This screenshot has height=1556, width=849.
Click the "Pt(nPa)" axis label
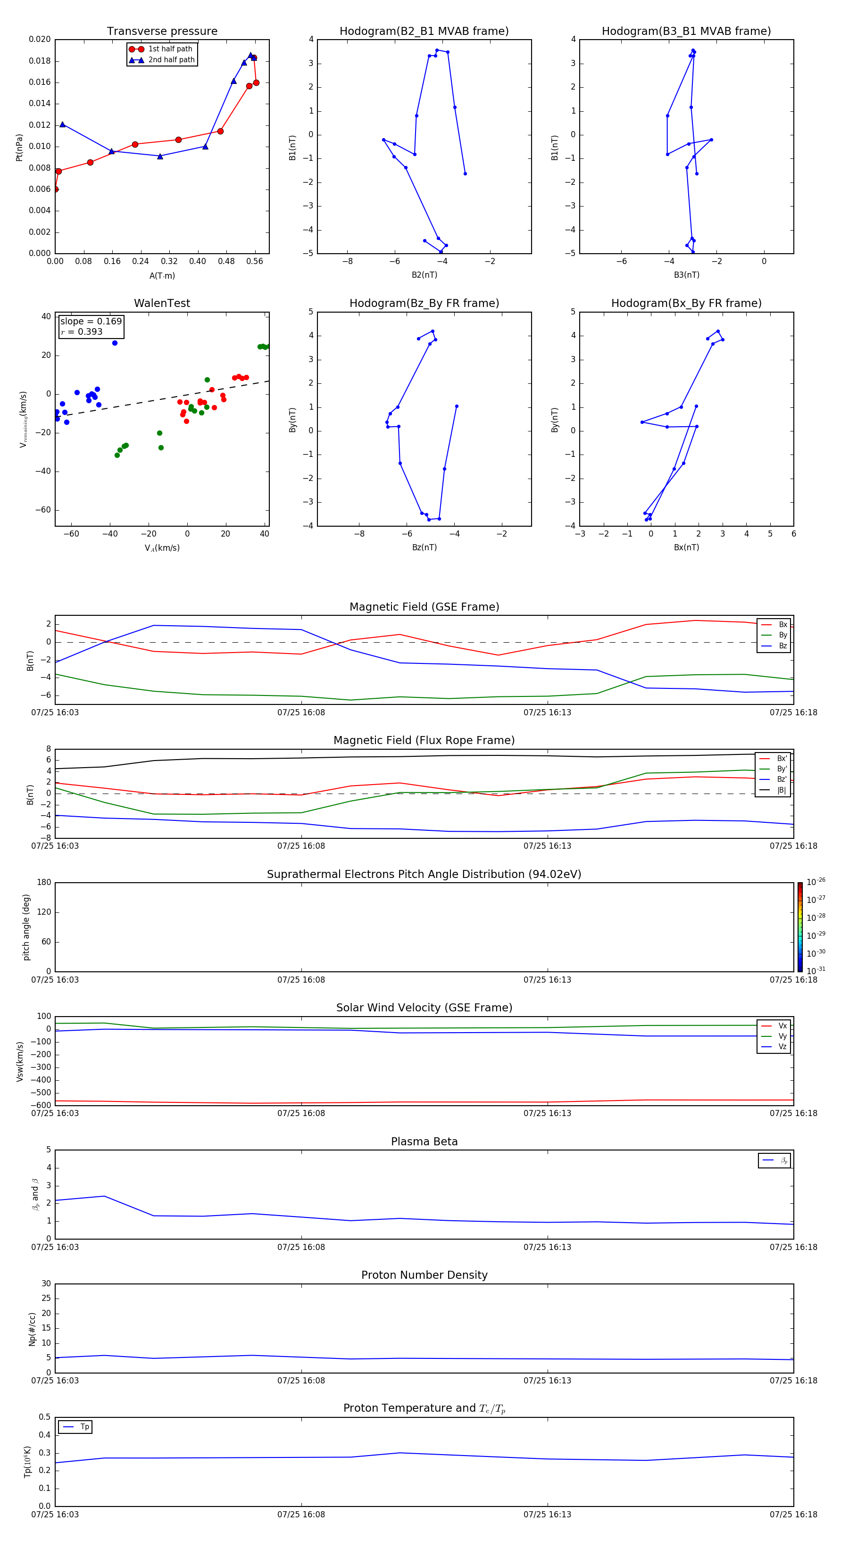click(x=19, y=147)
